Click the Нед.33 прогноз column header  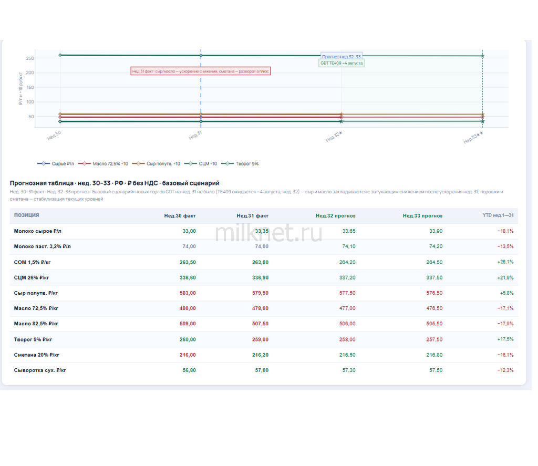point(423,216)
